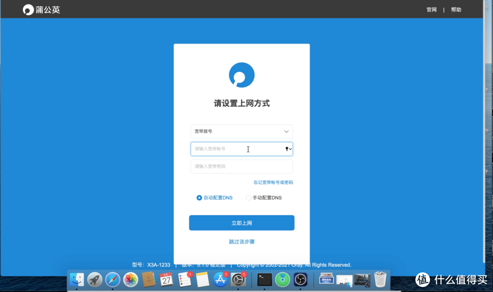
Task: Open 帮助 from the top navigation
Action: (456, 9)
